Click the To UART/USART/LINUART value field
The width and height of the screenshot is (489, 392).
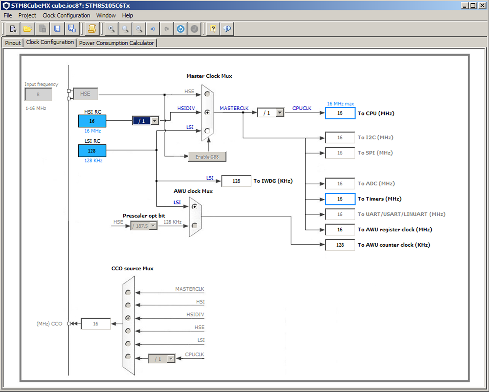tap(340, 214)
